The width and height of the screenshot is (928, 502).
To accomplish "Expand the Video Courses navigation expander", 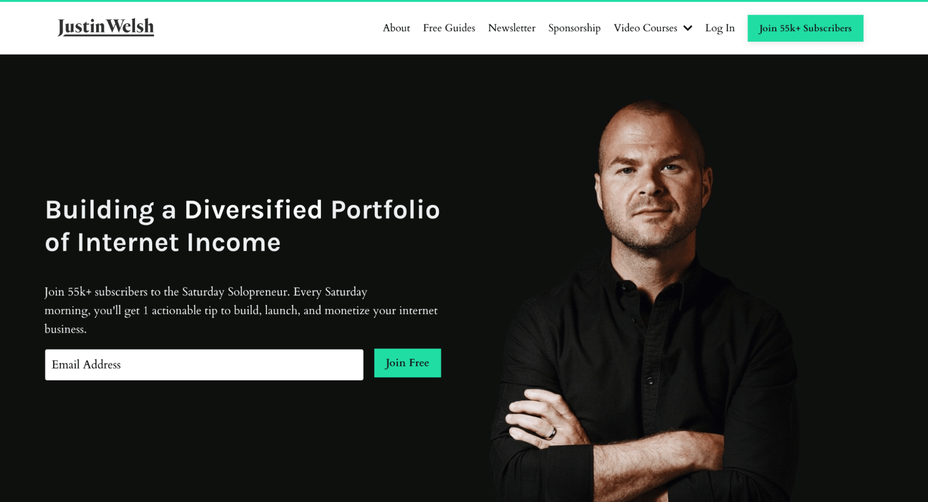I will point(688,28).
